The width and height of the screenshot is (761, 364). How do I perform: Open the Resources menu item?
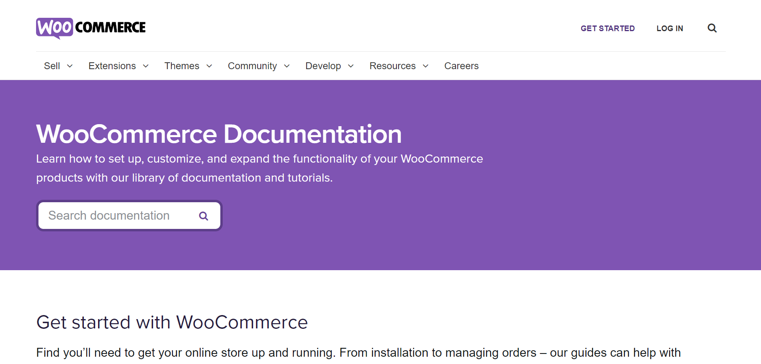click(392, 66)
